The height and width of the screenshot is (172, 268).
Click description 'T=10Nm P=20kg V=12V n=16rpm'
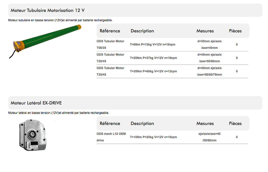point(153,137)
